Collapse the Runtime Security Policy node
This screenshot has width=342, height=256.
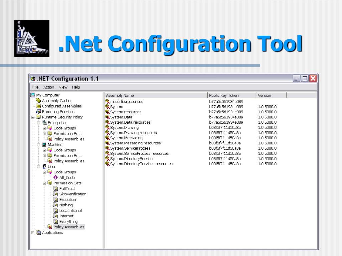coord(33,117)
